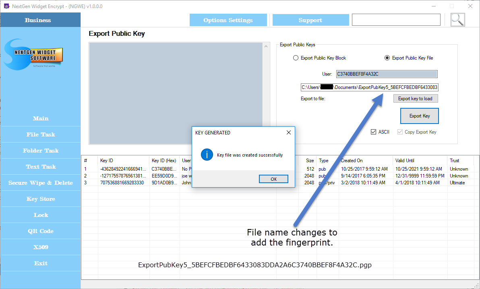Open File Task in the sidebar
Viewport: 480px width, 289px height.
41,134
